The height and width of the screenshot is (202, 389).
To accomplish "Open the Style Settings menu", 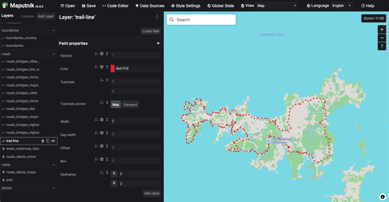I will pyautogui.click(x=186, y=5).
